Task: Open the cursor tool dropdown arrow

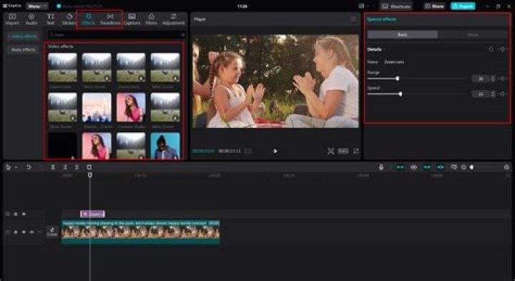Action: 16,167
